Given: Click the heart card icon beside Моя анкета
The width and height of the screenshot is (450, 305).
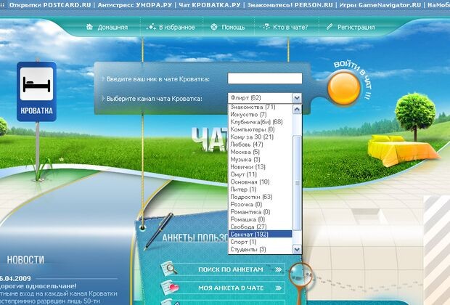Looking at the screenshot, I should coord(170,288).
